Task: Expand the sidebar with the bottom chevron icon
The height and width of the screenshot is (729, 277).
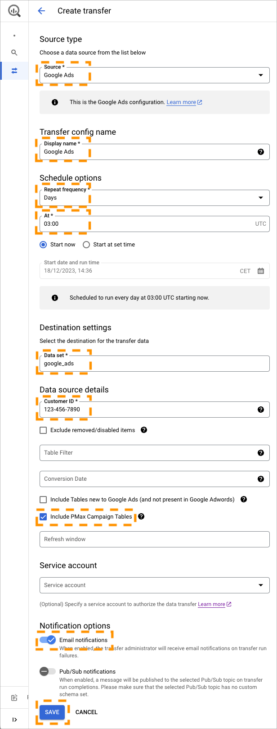Action: tap(14, 720)
